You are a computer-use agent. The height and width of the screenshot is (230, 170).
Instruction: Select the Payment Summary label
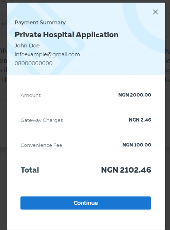click(40, 23)
